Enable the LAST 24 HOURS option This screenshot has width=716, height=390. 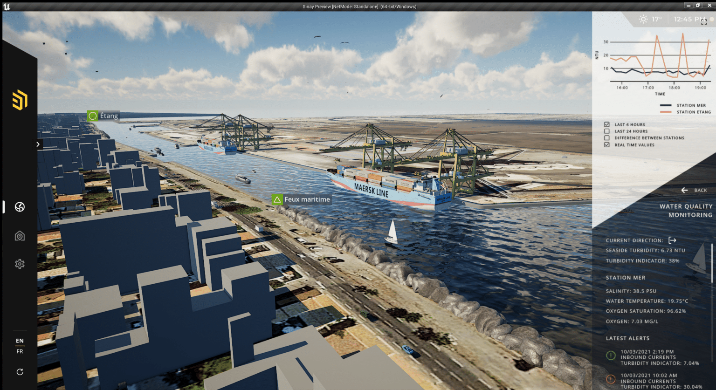[x=607, y=131]
